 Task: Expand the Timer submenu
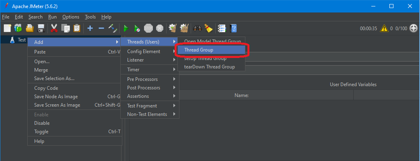tap(150, 70)
